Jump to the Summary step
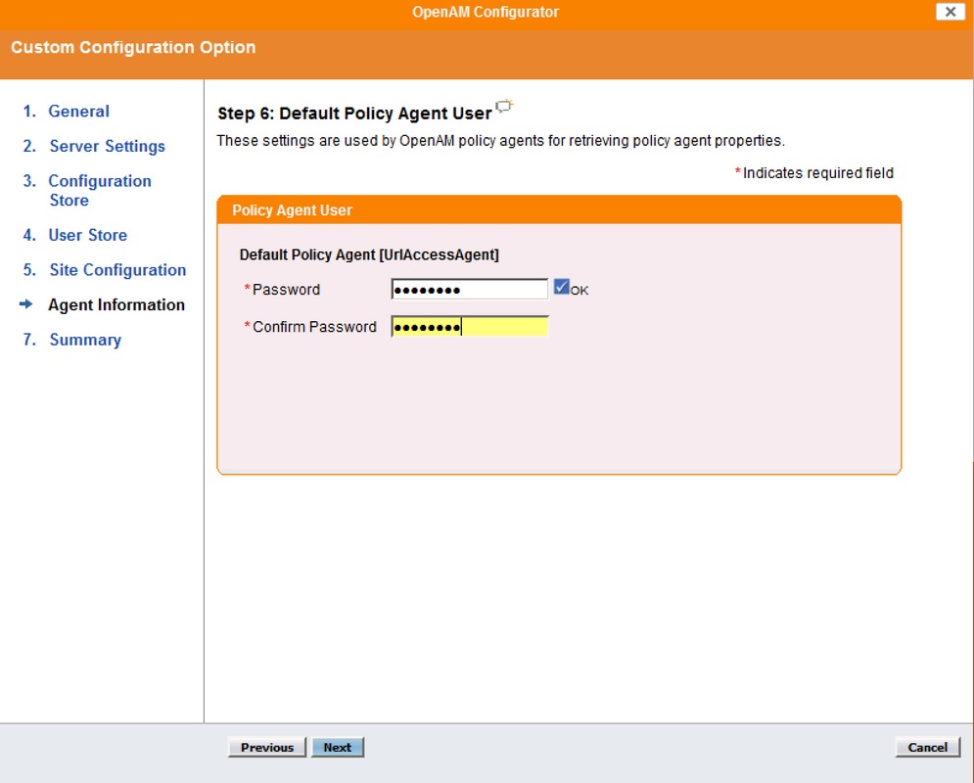The image size is (974, 783). tap(85, 339)
